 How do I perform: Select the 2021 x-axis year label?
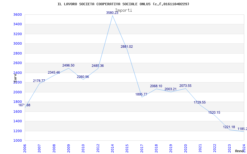coord(200,148)
